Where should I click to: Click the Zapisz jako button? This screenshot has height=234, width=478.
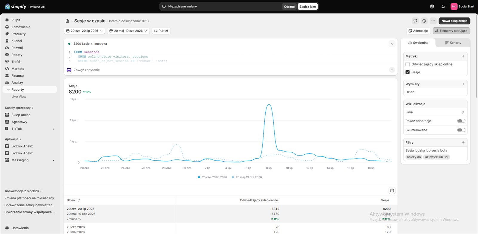308,7
